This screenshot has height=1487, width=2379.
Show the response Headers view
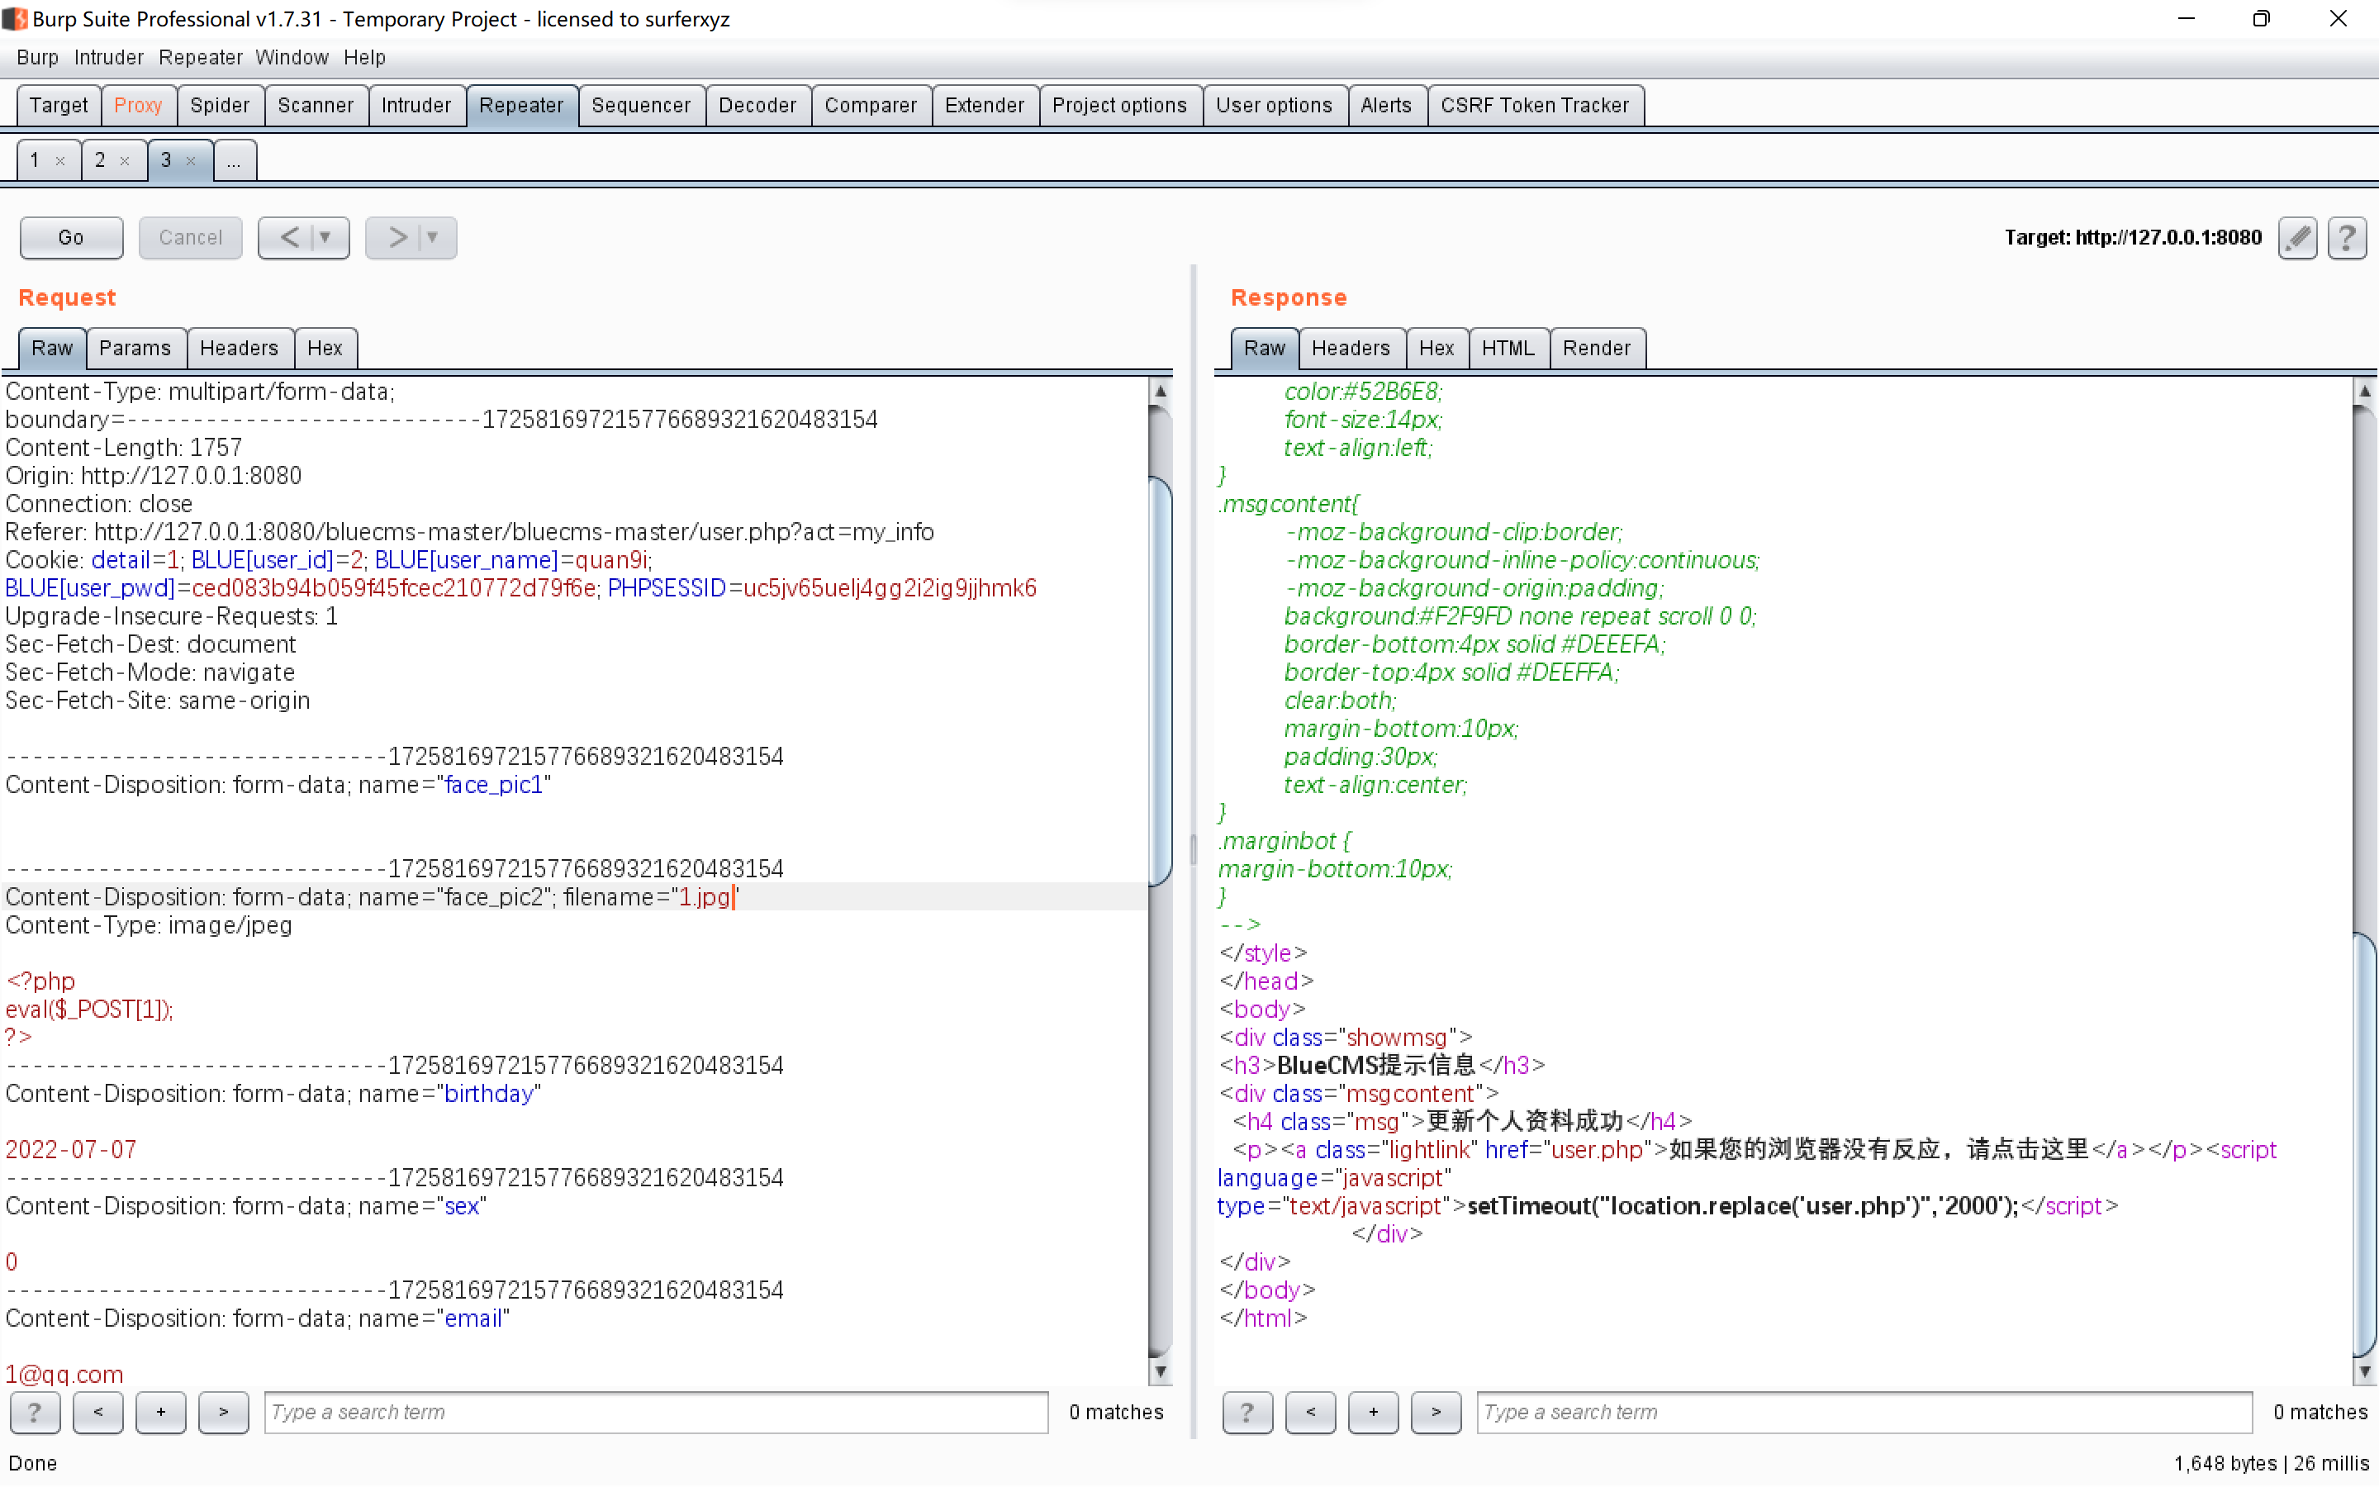coord(1351,348)
